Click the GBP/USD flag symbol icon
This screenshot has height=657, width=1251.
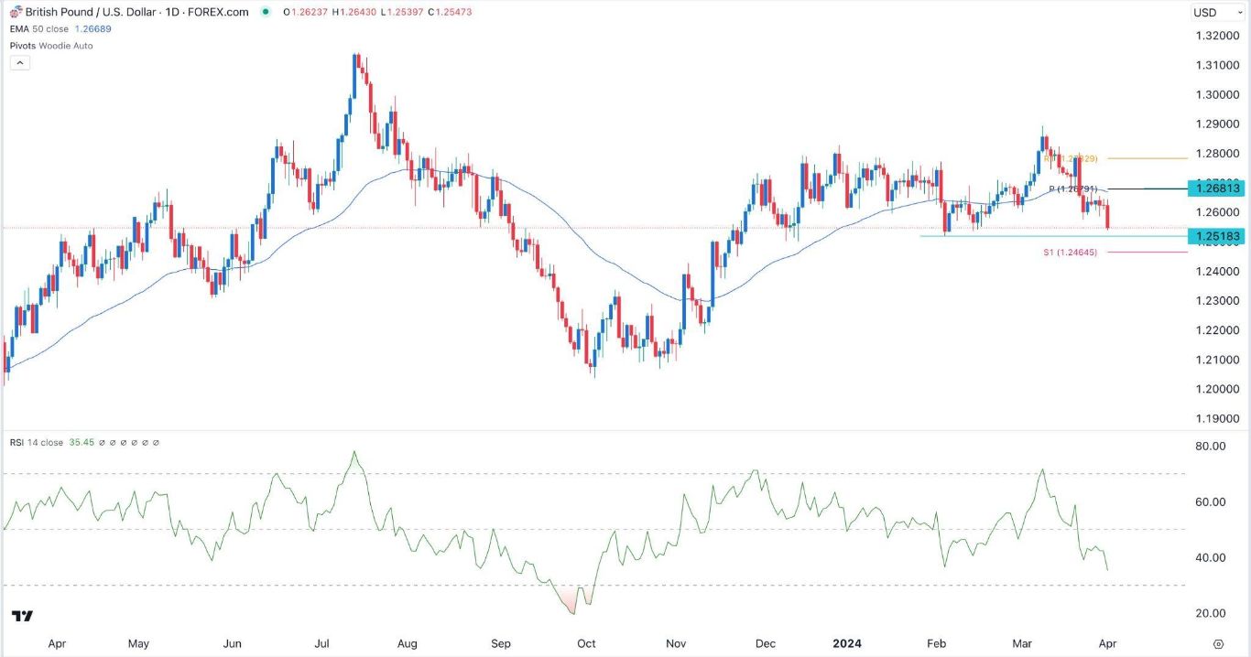pos(16,12)
